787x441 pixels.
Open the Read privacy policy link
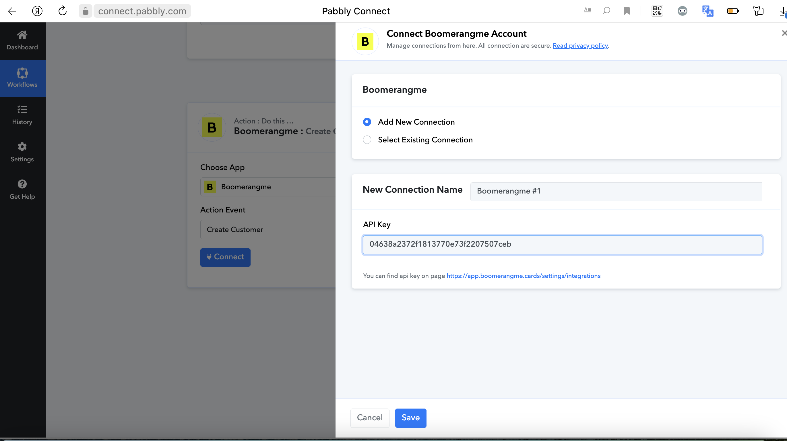pyautogui.click(x=580, y=46)
